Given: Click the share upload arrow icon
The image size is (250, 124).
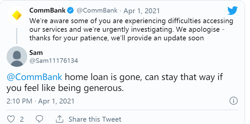Looking at the screenshot, I should click(x=60, y=119).
